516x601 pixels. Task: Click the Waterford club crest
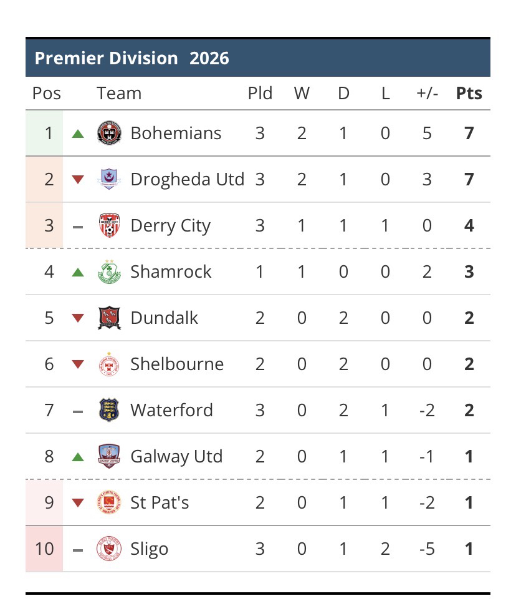[x=109, y=411]
